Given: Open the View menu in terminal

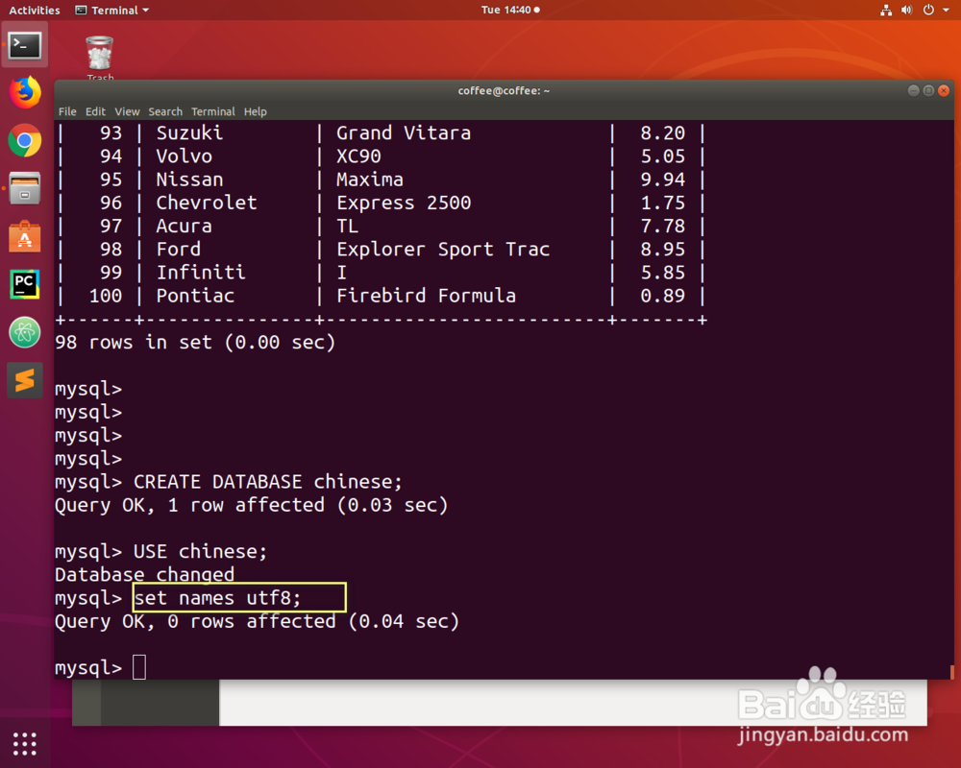Looking at the screenshot, I should (x=127, y=111).
